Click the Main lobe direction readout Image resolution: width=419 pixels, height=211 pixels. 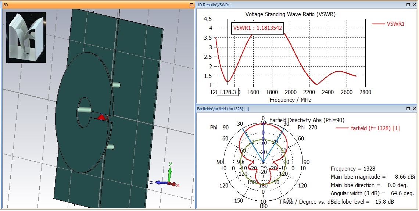[x=369, y=185]
